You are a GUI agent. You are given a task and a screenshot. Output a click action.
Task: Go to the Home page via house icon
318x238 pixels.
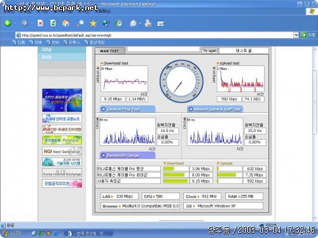(66, 23)
